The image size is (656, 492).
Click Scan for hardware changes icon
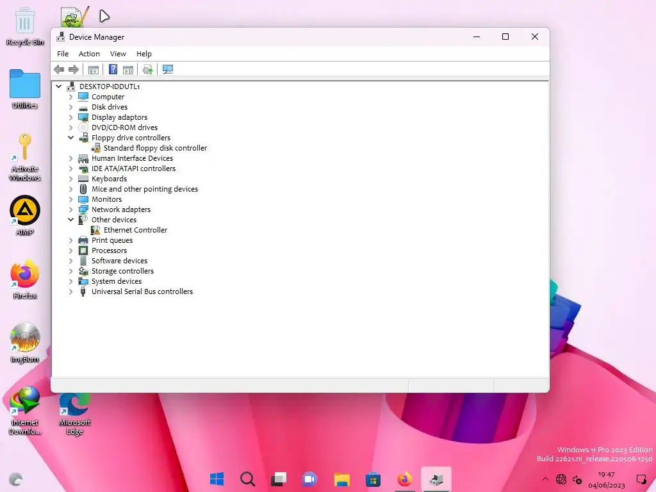pos(168,69)
